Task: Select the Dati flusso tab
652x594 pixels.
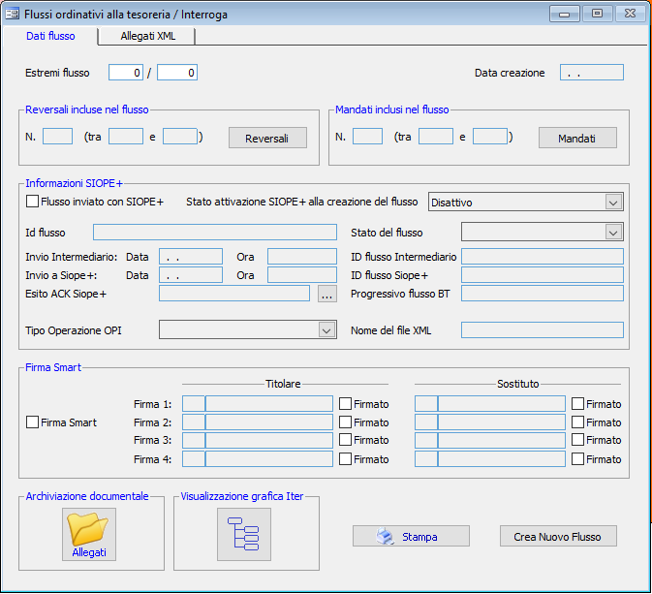Action: 50,36
